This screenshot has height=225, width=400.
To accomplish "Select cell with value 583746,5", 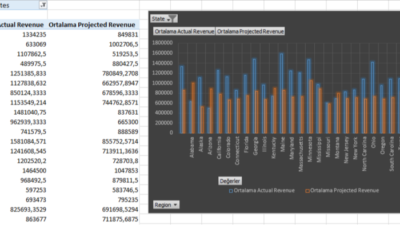I will tap(93, 190).
